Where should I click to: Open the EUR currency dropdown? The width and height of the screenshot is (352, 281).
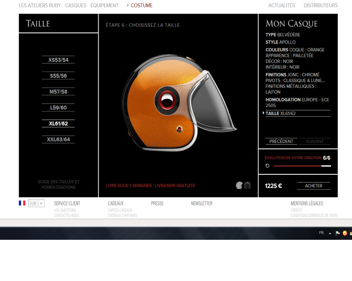37,203
